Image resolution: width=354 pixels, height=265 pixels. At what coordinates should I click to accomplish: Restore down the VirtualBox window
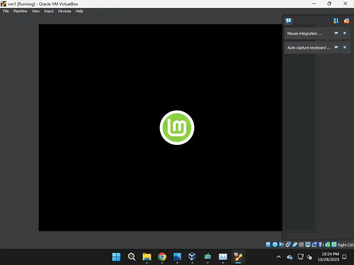(329, 3)
